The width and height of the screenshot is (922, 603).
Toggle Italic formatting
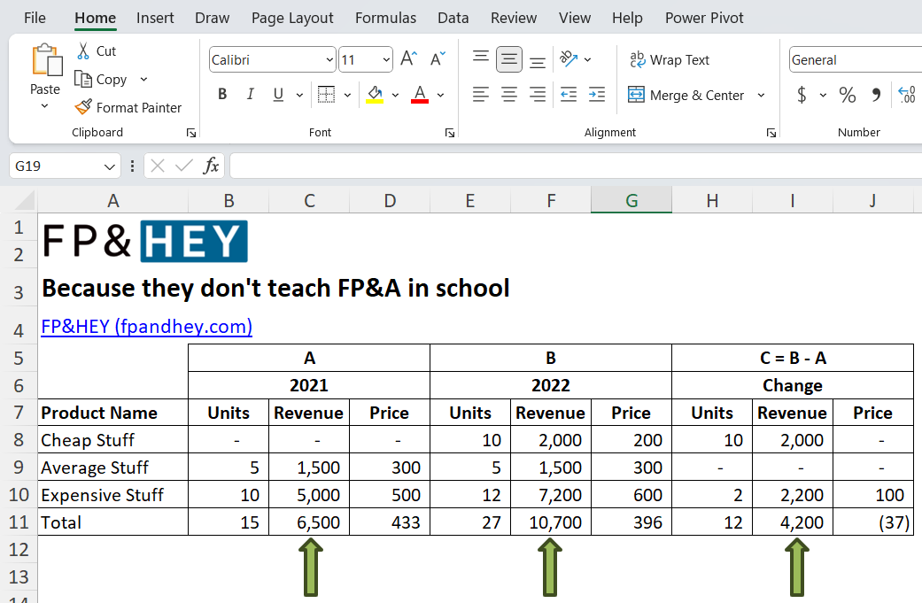[x=251, y=95]
